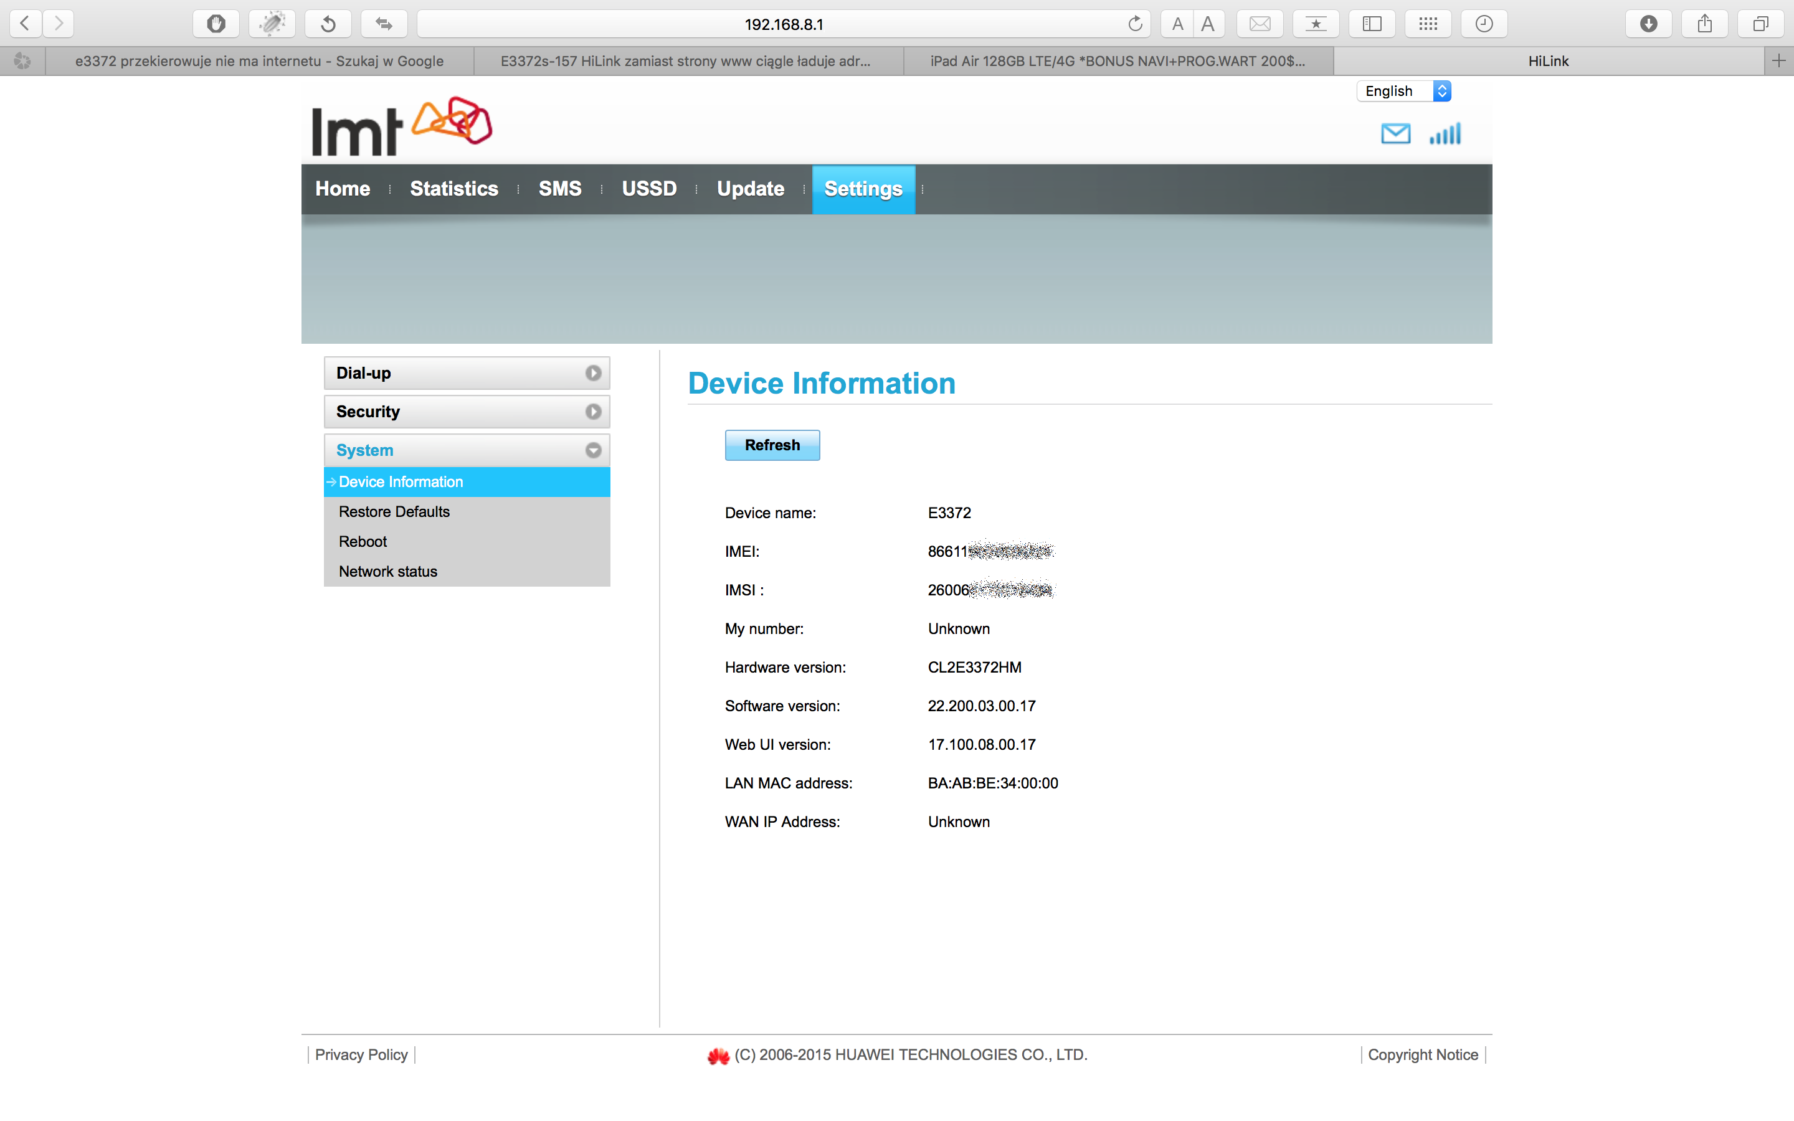Click the show all tabs icon
The image size is (1794, 1121).
[x=1760, y=24]
